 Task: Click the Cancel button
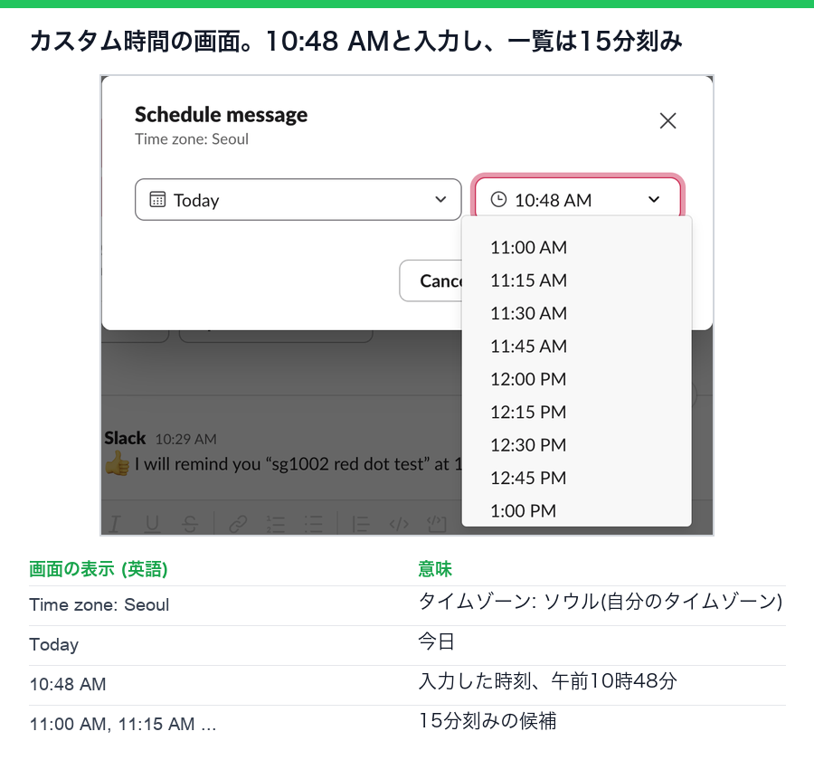click(431, 280)
